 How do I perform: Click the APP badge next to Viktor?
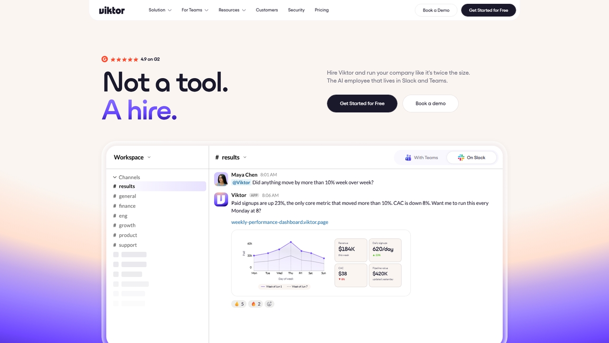pos(254,195)
